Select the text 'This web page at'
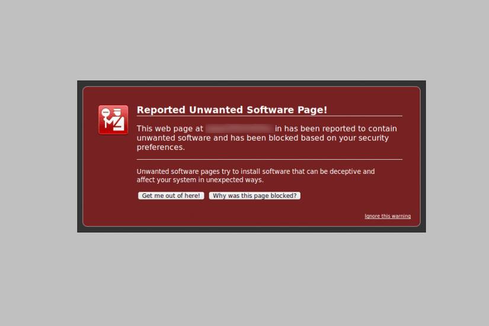Screen dimensions: 489x326 coord(170,129)
